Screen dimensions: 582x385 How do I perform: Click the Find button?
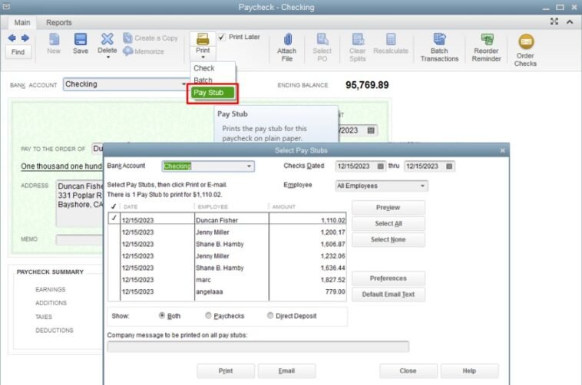tap(18, 52)
